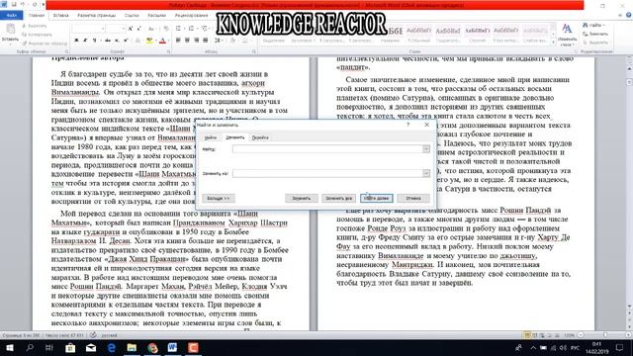Open the Paragraph dialog launcher (Абзац group)

(254, 51)
